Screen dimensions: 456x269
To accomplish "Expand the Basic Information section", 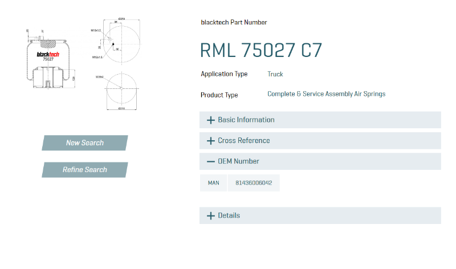I will (x=320, y=120).
